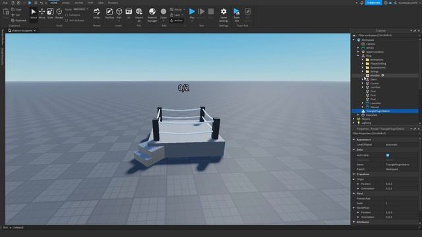The height and width of the screenshot is (237, 422).
Task: Select the Handler script in Explorer
Action: (375, 76)
